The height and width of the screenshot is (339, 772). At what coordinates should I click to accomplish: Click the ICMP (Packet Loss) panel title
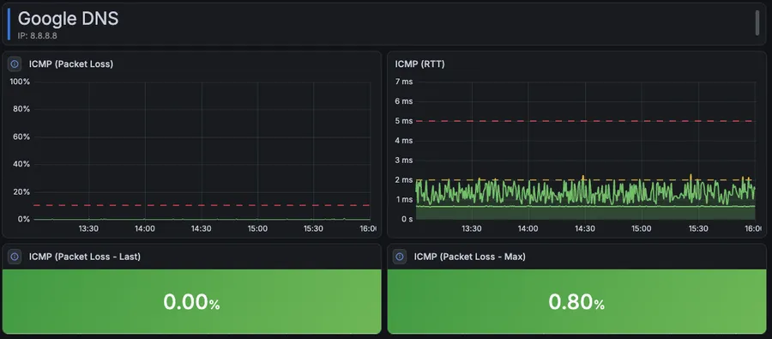click(71, 64)
